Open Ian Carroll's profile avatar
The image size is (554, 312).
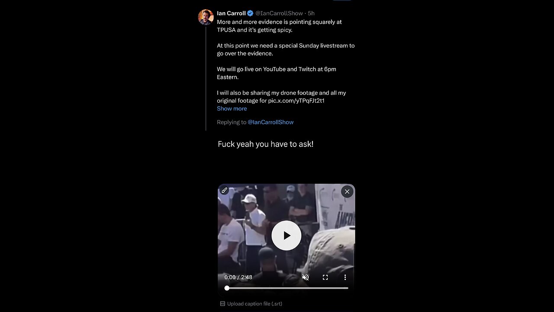[206, 17]
